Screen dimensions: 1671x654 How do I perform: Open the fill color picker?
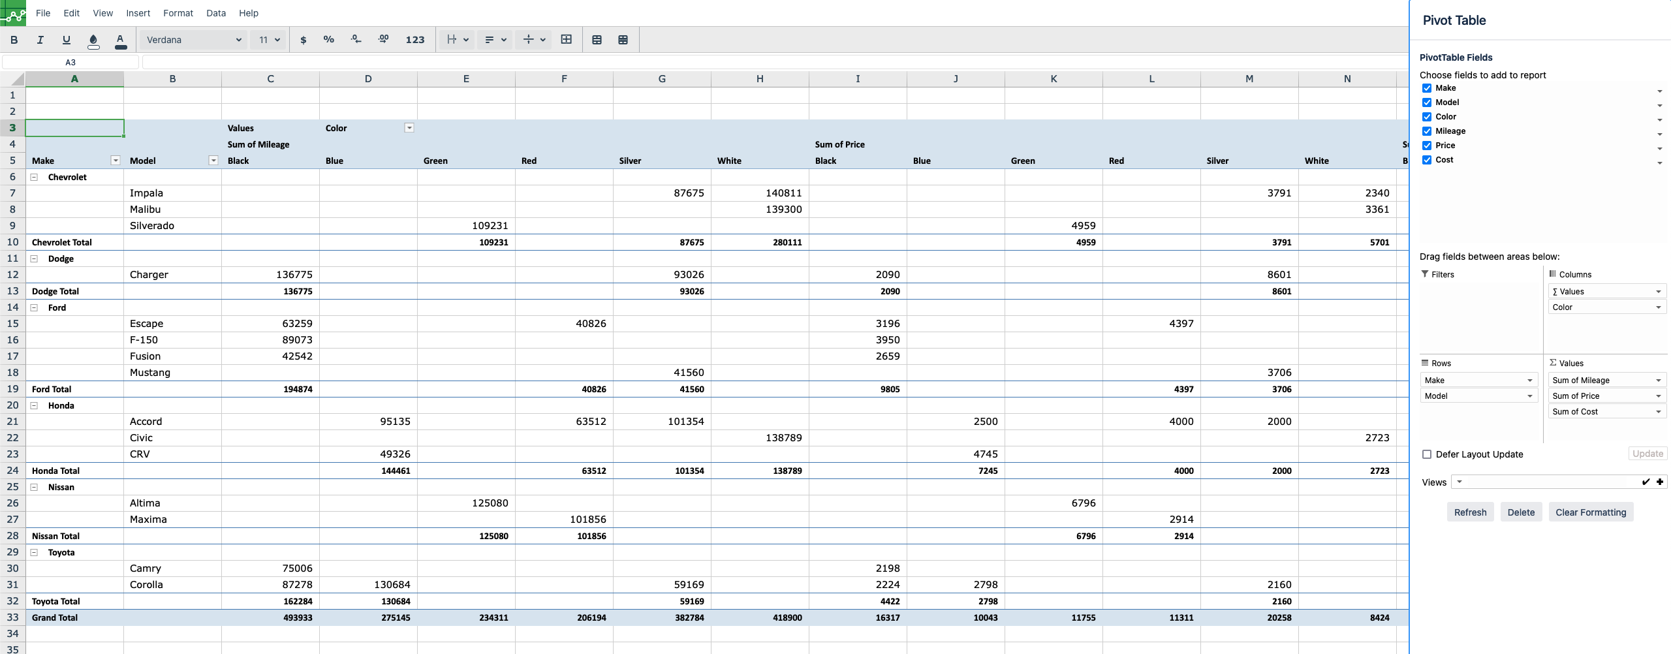click(x=93, y=40)
